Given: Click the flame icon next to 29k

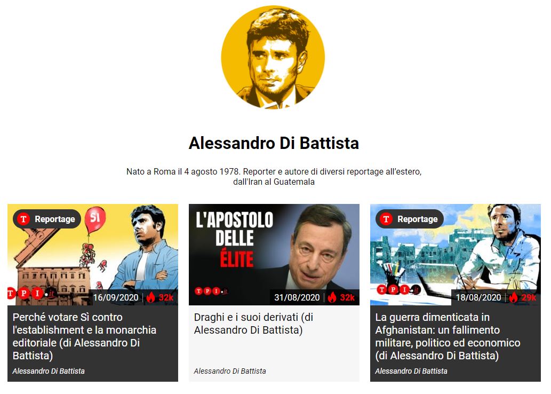Looking at the screenshot, I should (x=514, y=297).
